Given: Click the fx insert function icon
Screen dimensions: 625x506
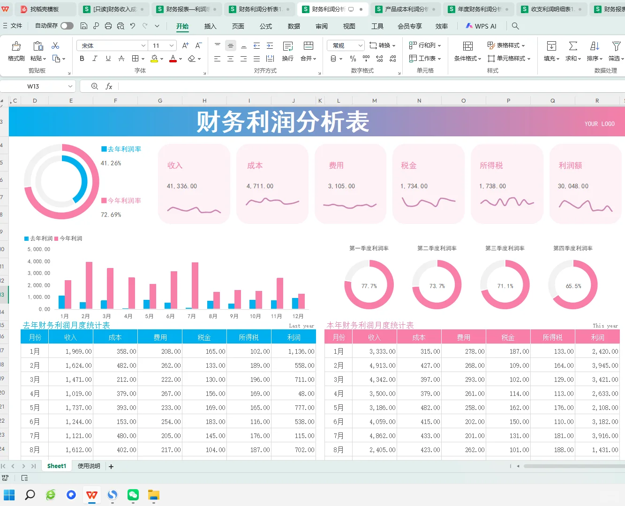Looking at the screenshot, I should pyautogui.click(x=109, y=86).
